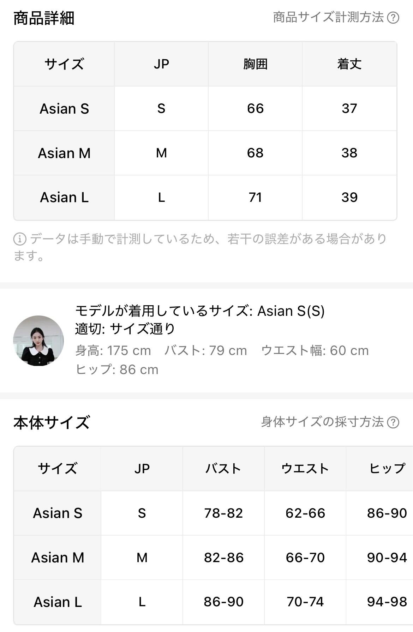Tap the 本体サイズ section heading
This screenshot has height=632, width=413.
click(52, 422)
